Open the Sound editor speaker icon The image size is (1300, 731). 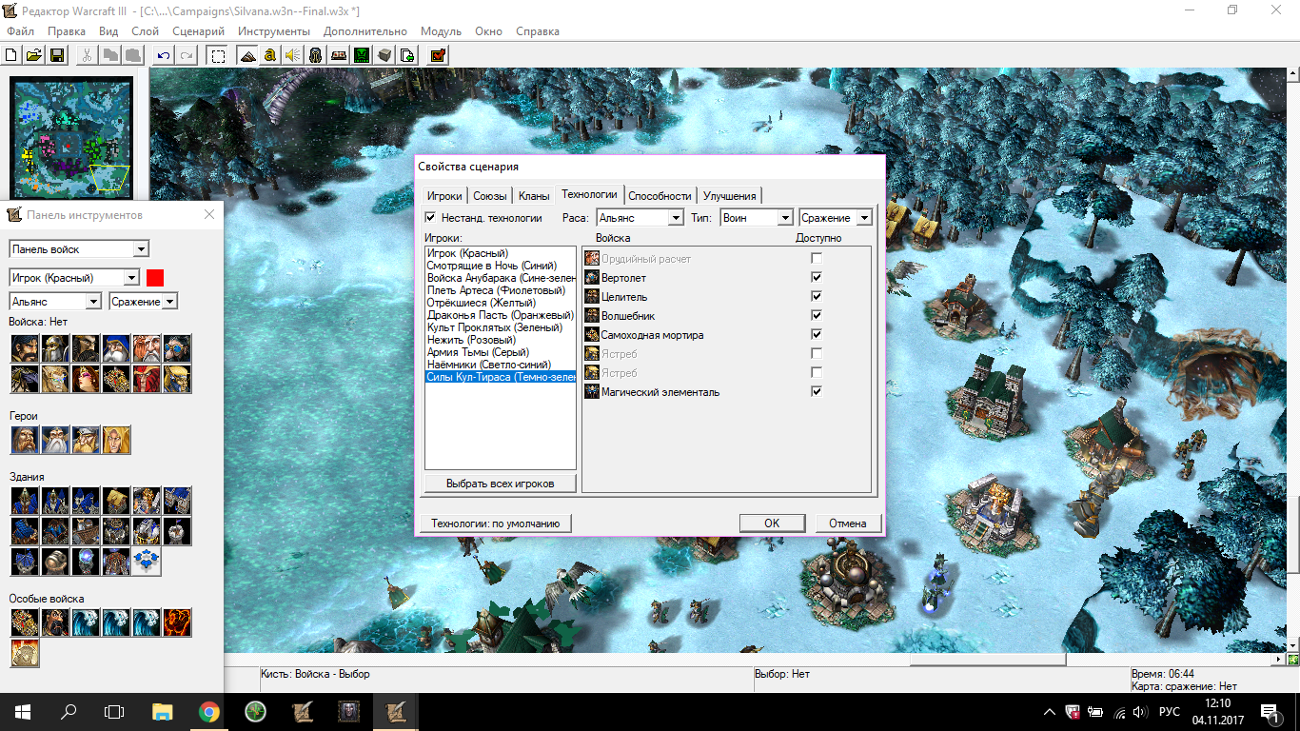click(293, 55)
